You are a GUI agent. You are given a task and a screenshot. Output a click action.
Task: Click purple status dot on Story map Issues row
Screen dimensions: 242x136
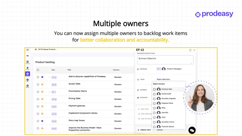(42, 121)
